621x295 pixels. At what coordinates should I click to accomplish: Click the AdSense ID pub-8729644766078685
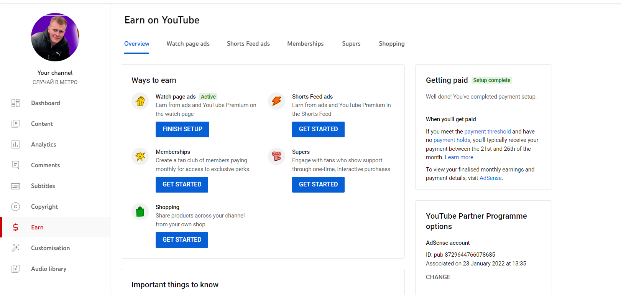point(460,255)
